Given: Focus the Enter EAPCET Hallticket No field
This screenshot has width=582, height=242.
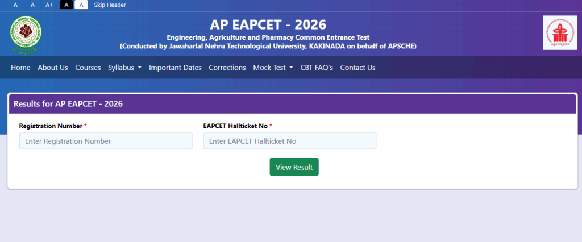Looking at the screenshot, I should click(x=290, y=141).
